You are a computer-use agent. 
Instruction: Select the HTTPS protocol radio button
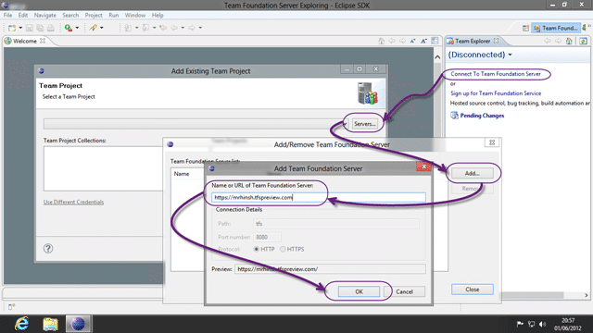[283, 249]
